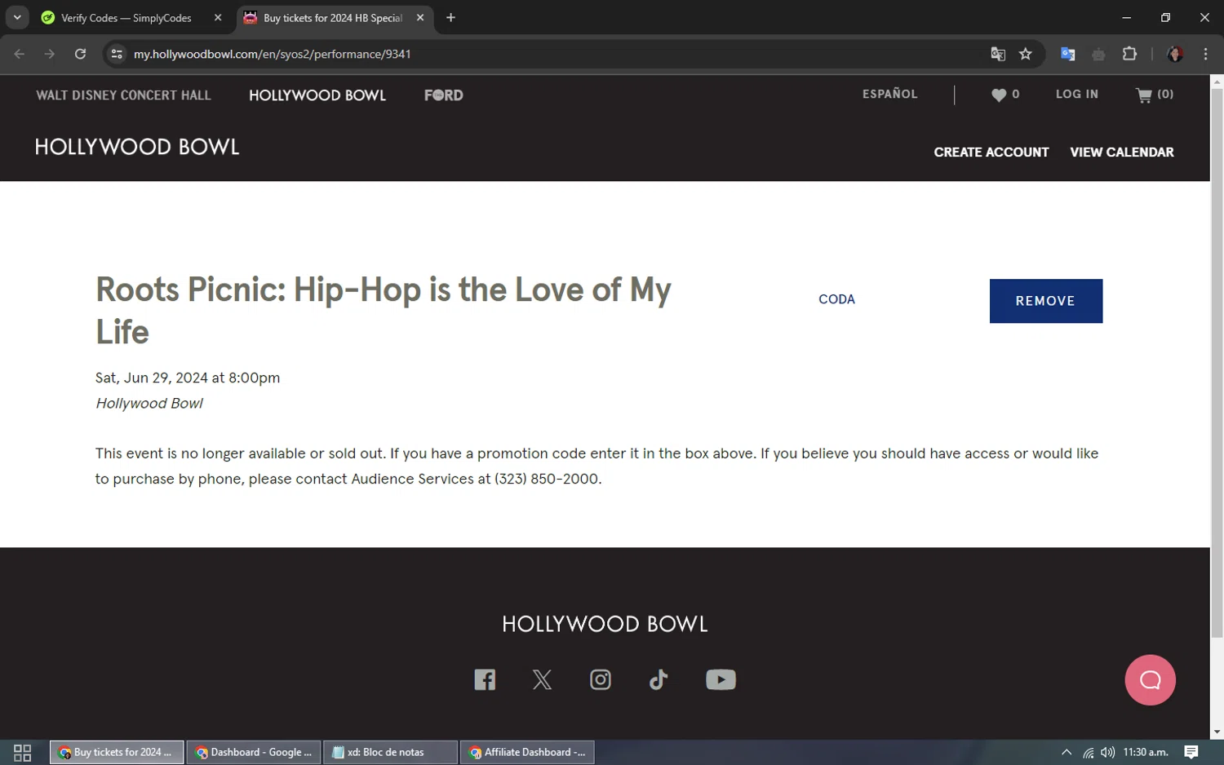
Task: View site information icon
Action: (117, 54)
